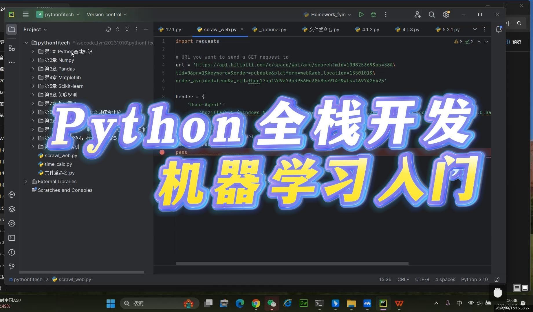Switch to 4.1.3.py tab
The width and height of the screenshot is (533, 312).
[407, 29]
